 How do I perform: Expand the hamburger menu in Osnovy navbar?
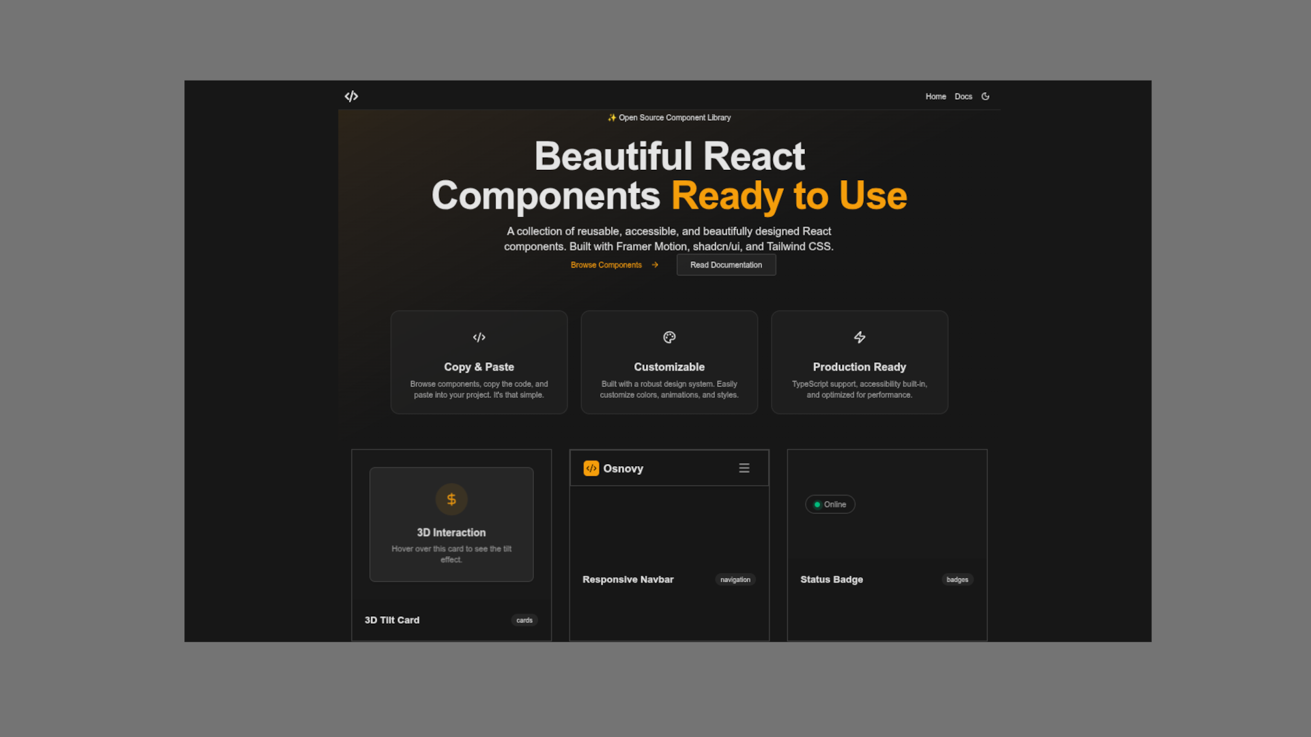744,468
